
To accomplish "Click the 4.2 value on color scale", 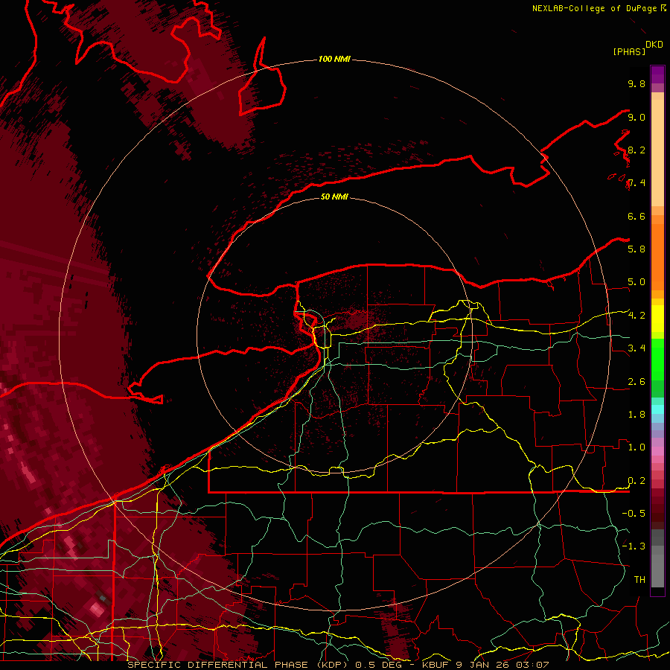I will tap(636, 316).
